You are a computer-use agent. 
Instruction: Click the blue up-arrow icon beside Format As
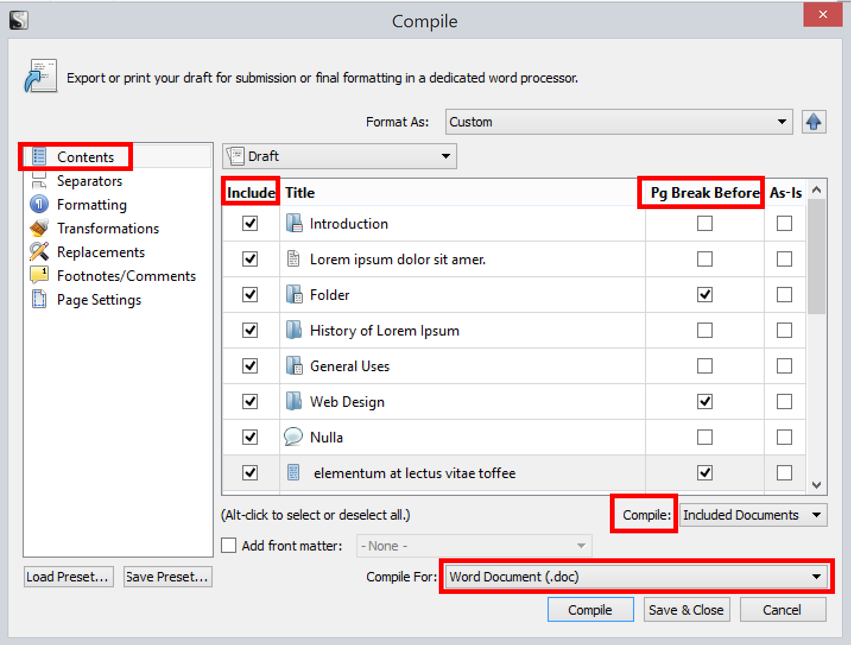tap(814, 122)
